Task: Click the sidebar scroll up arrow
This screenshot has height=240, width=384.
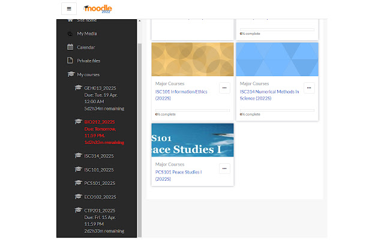Action: 140,21
